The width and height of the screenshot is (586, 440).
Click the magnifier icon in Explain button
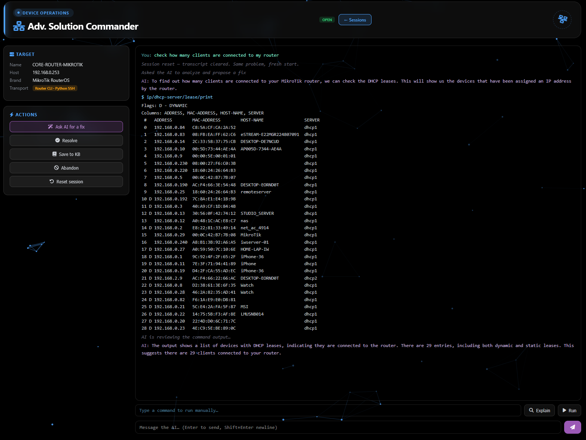click(x=531, y=410)
